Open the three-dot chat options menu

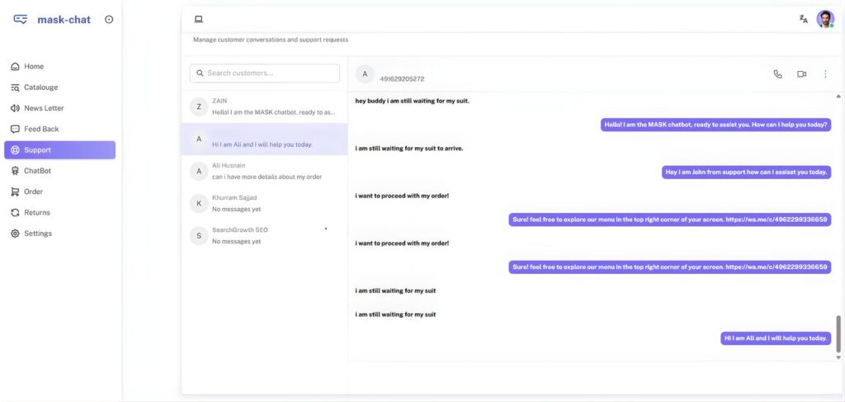[825, 74]
